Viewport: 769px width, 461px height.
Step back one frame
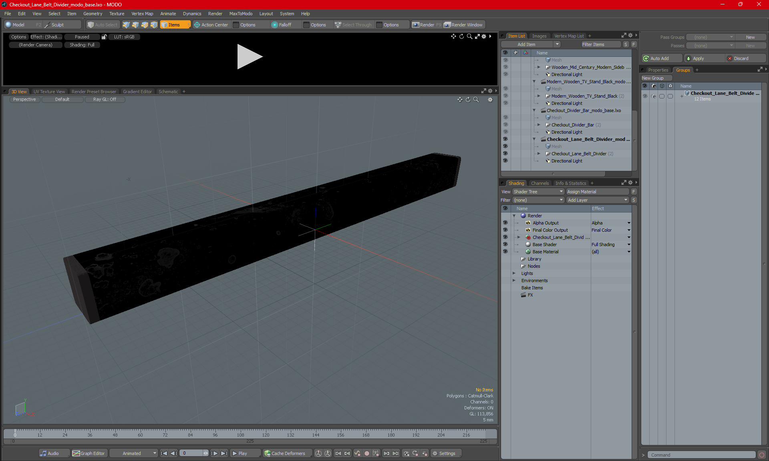click(x=173, y=453)
